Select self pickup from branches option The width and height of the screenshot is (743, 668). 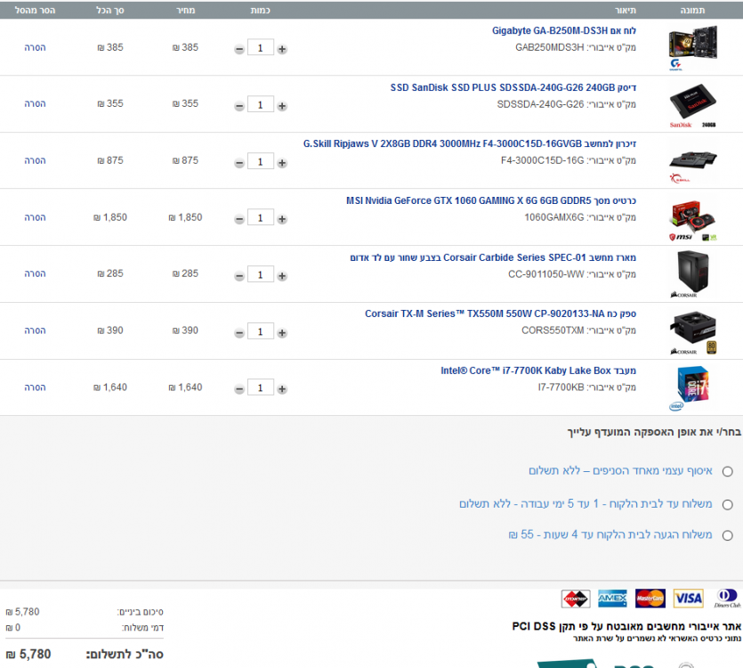[x=727, y=471]
